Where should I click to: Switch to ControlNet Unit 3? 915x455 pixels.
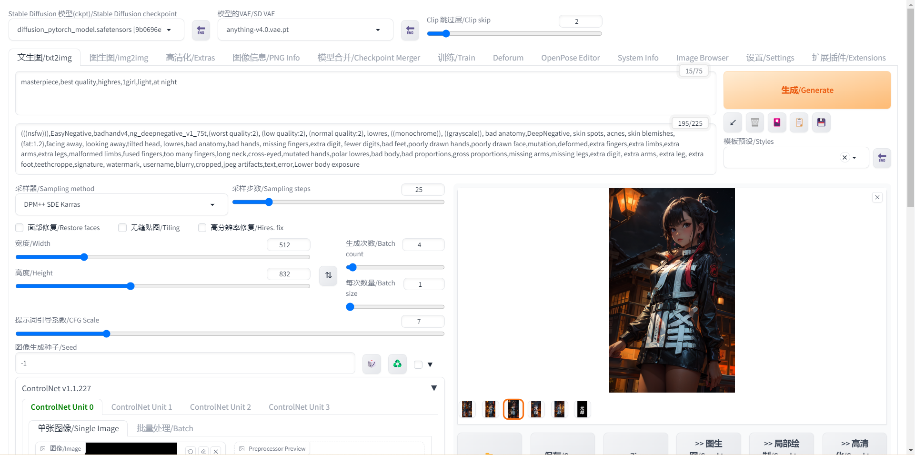[x=299, y=407]
